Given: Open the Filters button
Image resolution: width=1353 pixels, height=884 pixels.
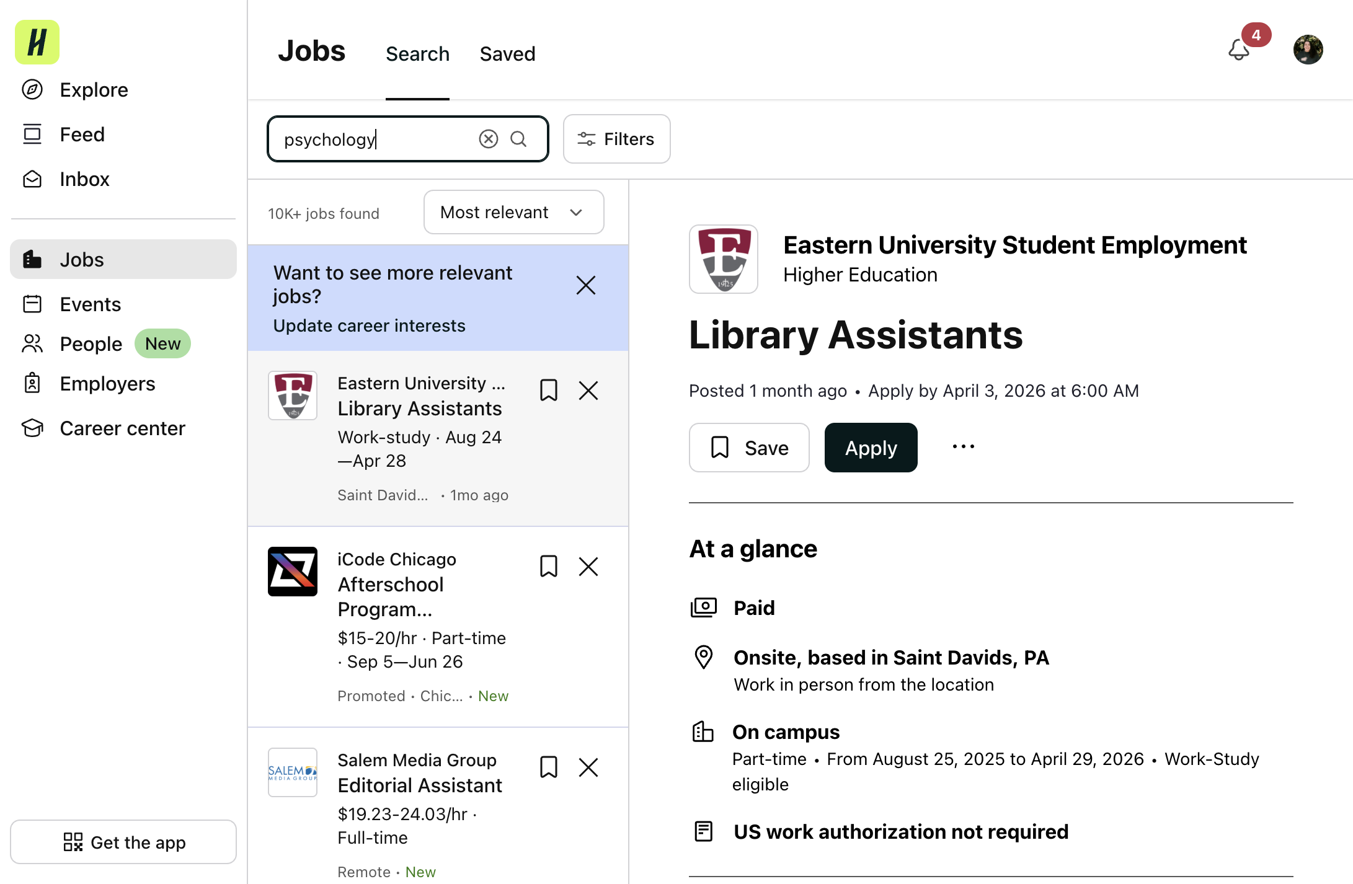Looking at the screenshot, I should pyautogui.click(x=617, y=139).
